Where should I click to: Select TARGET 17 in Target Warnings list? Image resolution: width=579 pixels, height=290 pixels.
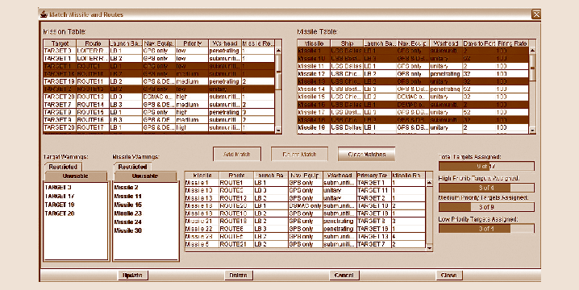pyautogui.click(x=60, y=196)
